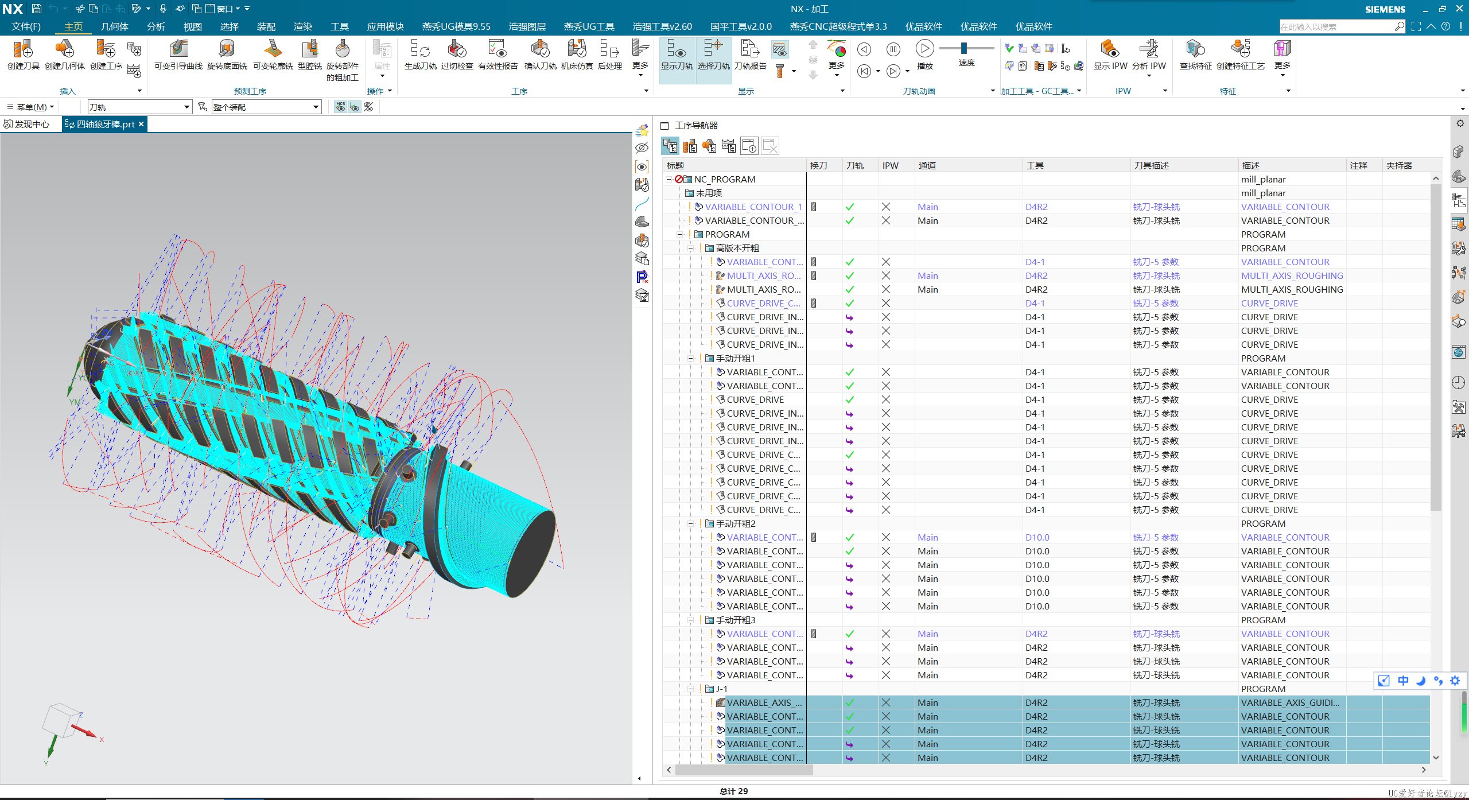Switch navigator to program order view icon
Image resolution: width=1469 pixels, height=800 pixels.
click(x=670, y=146)
